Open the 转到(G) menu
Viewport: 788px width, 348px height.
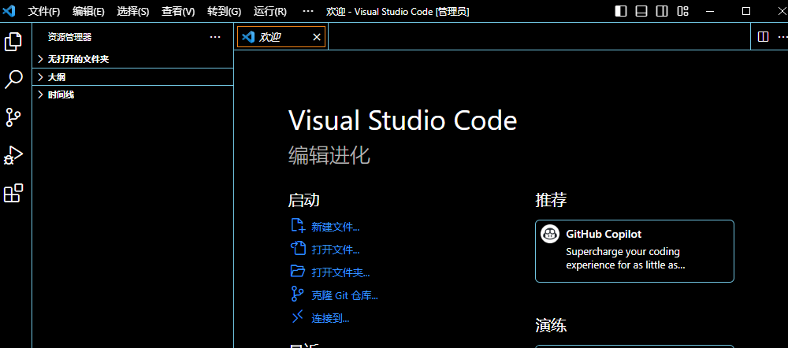[224, 12]
